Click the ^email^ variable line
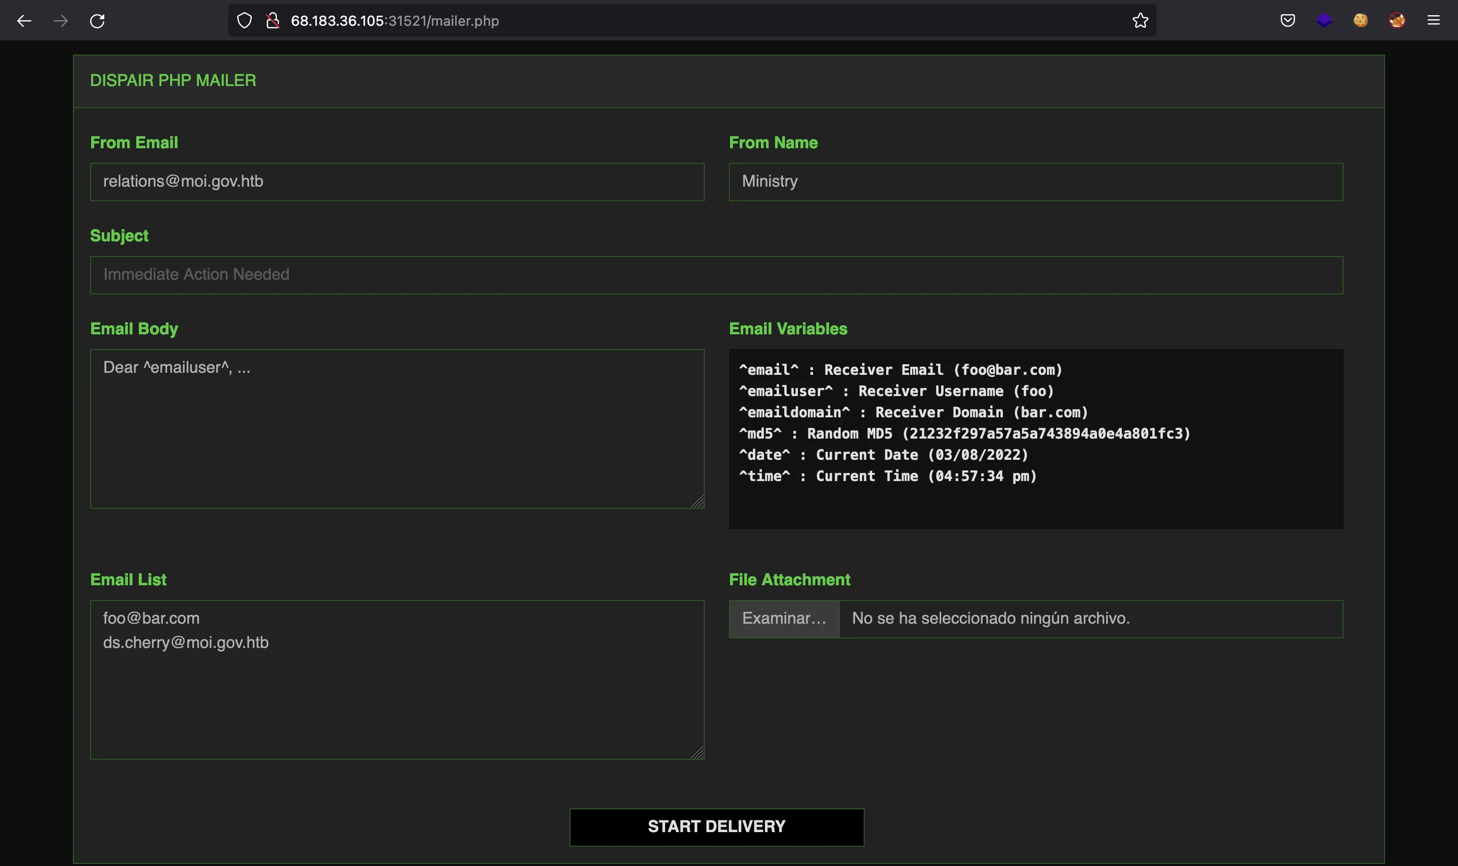The width and height of the screenshot is (1458, 866). click(x=901, y=370)
